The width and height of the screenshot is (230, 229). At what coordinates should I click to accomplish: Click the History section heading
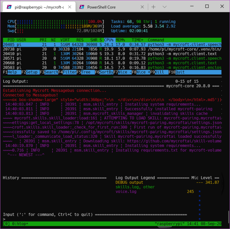coord(11,178)
